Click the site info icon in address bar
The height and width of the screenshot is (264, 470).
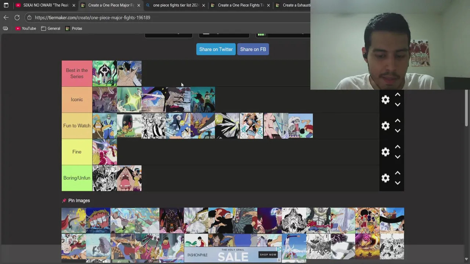[29, 18]
